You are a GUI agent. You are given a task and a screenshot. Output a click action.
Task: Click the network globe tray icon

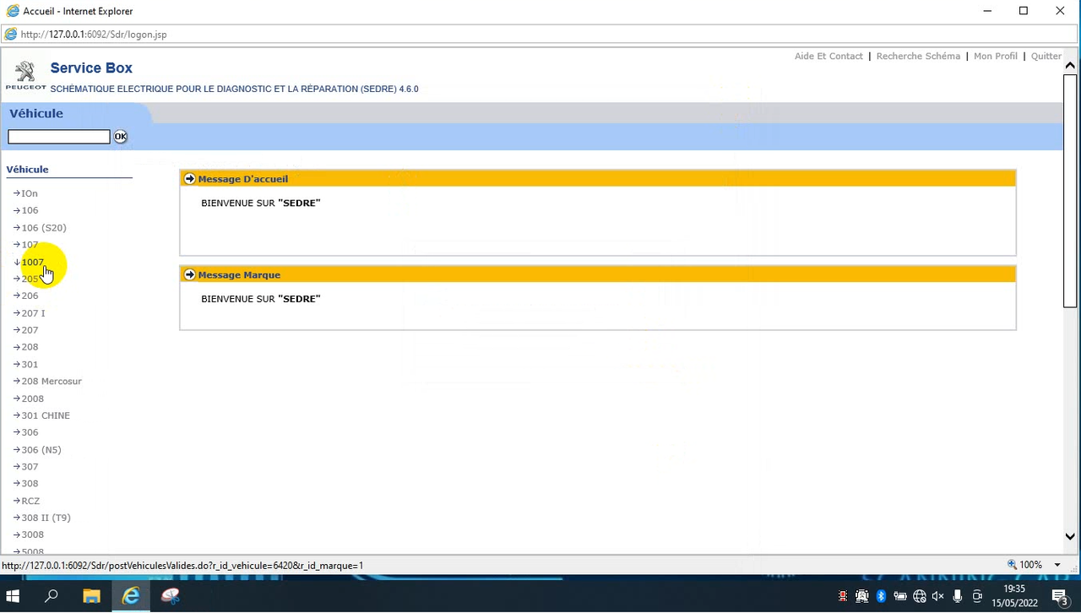coord(920,596)
